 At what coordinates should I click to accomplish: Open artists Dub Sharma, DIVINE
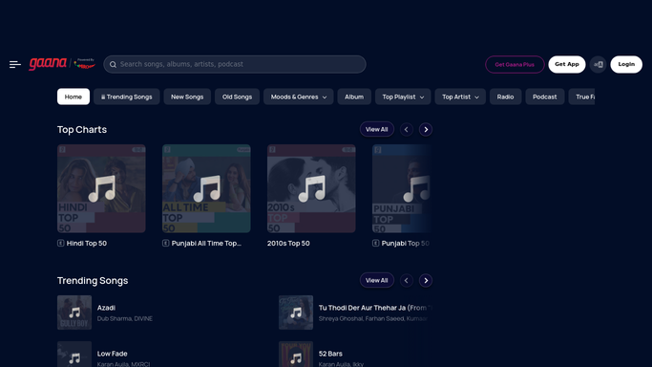125,318
